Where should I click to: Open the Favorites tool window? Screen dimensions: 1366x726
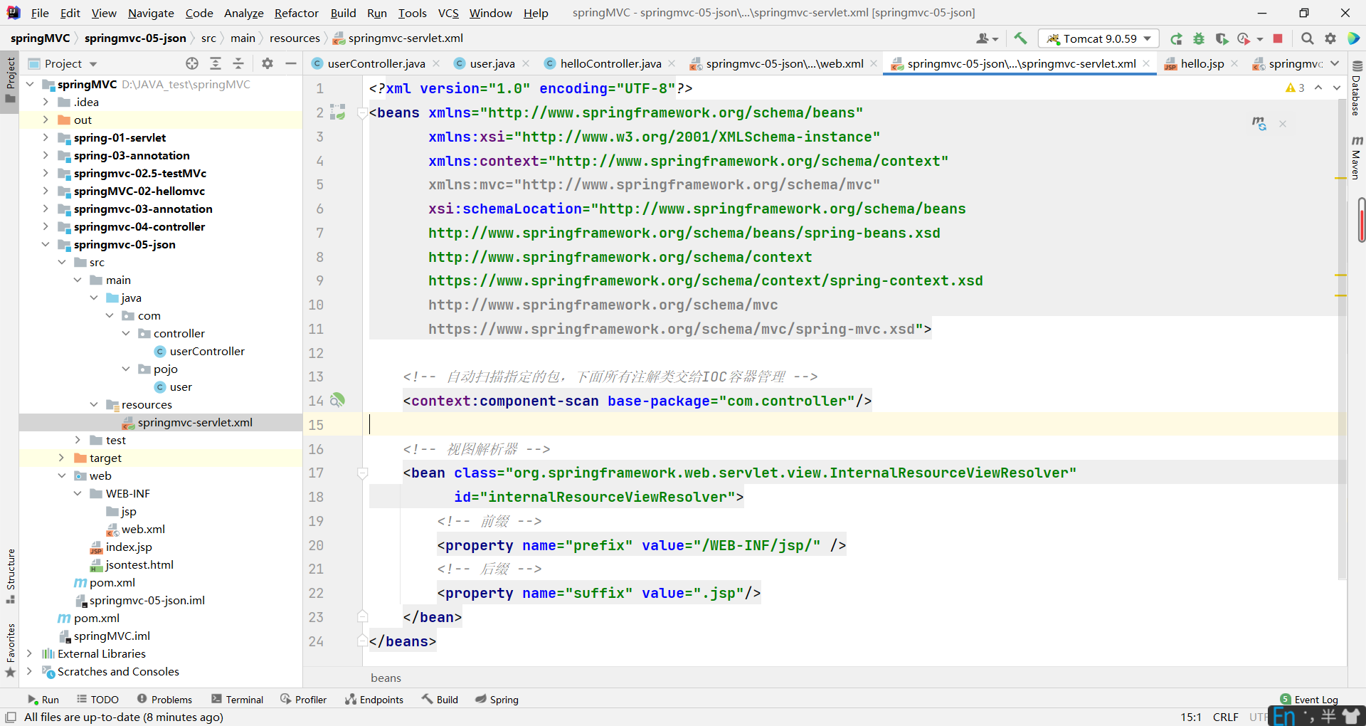11,650
